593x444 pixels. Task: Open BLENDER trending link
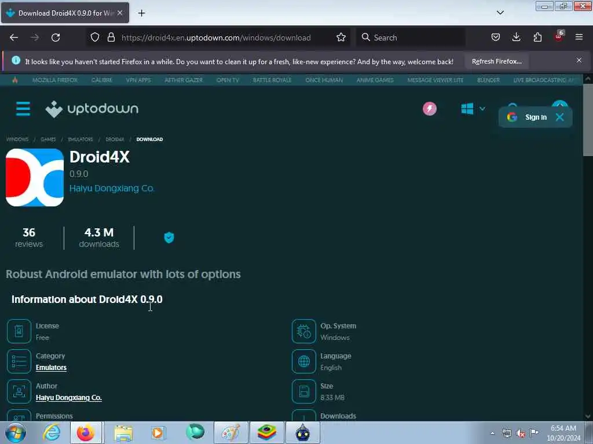coord(488,80)
